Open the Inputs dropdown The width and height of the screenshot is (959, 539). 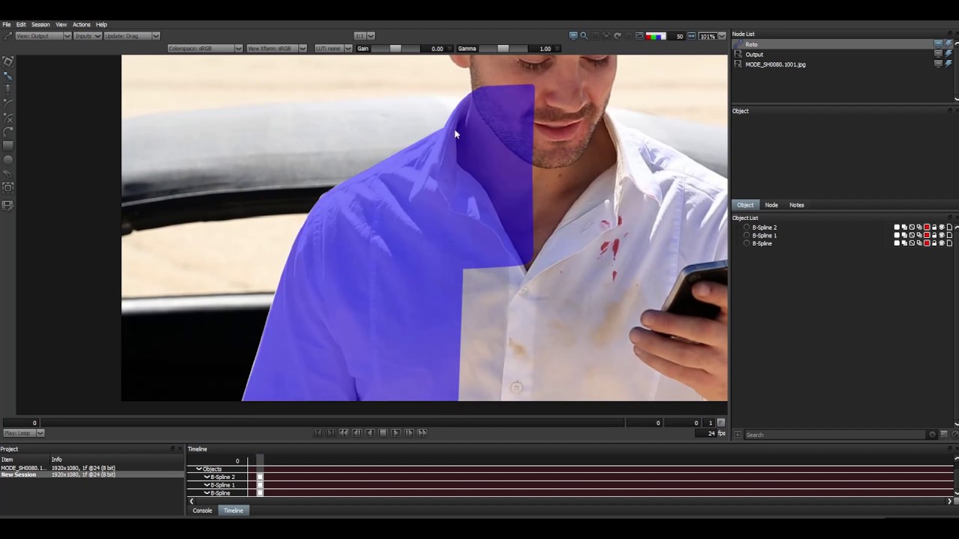coord(88,36)
